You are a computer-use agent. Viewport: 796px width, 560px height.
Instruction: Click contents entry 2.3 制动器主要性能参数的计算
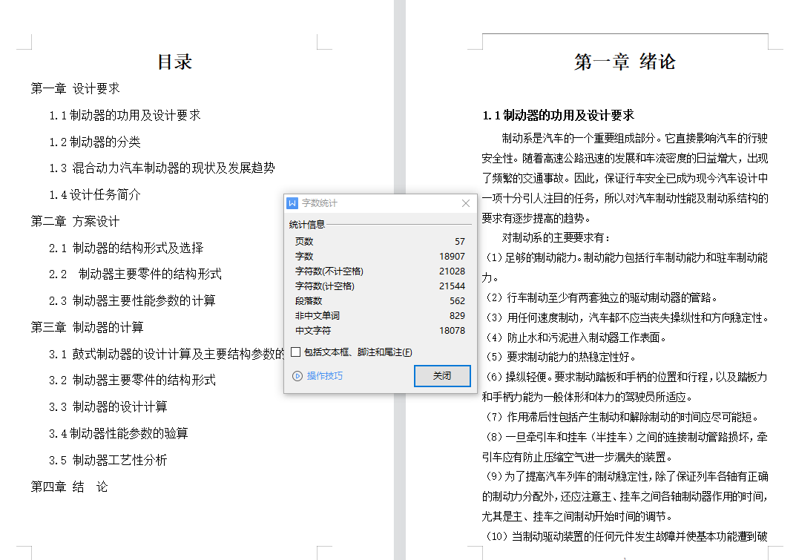(133, 300)
